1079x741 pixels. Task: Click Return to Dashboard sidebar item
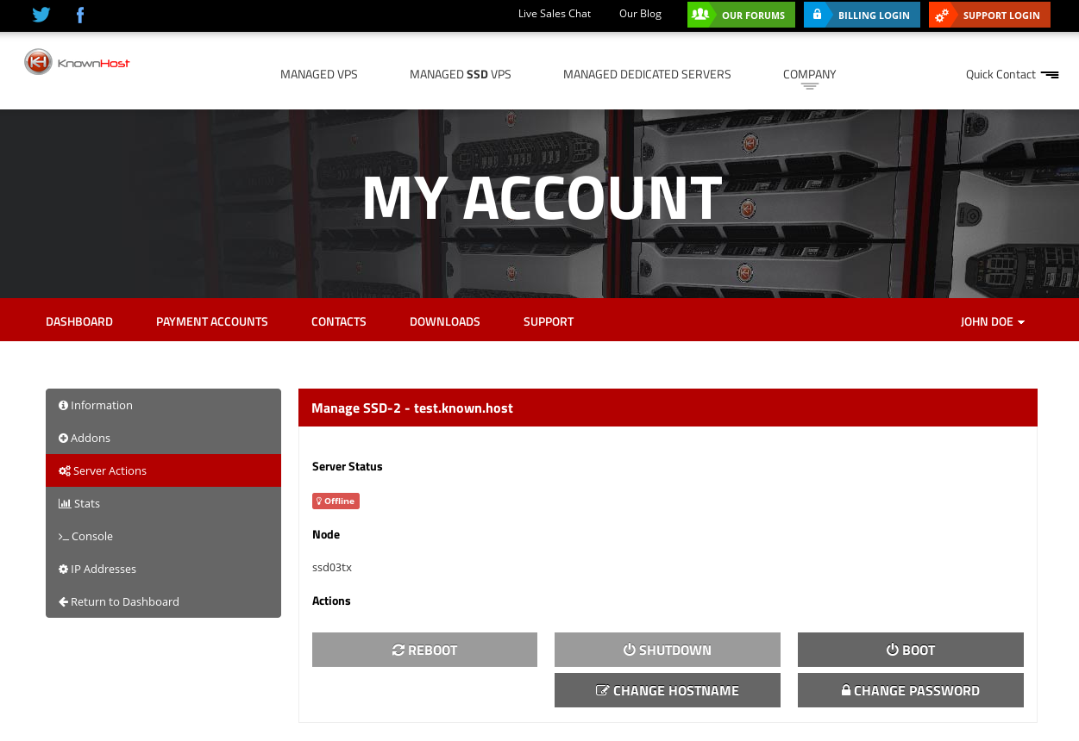click(124, 601)
